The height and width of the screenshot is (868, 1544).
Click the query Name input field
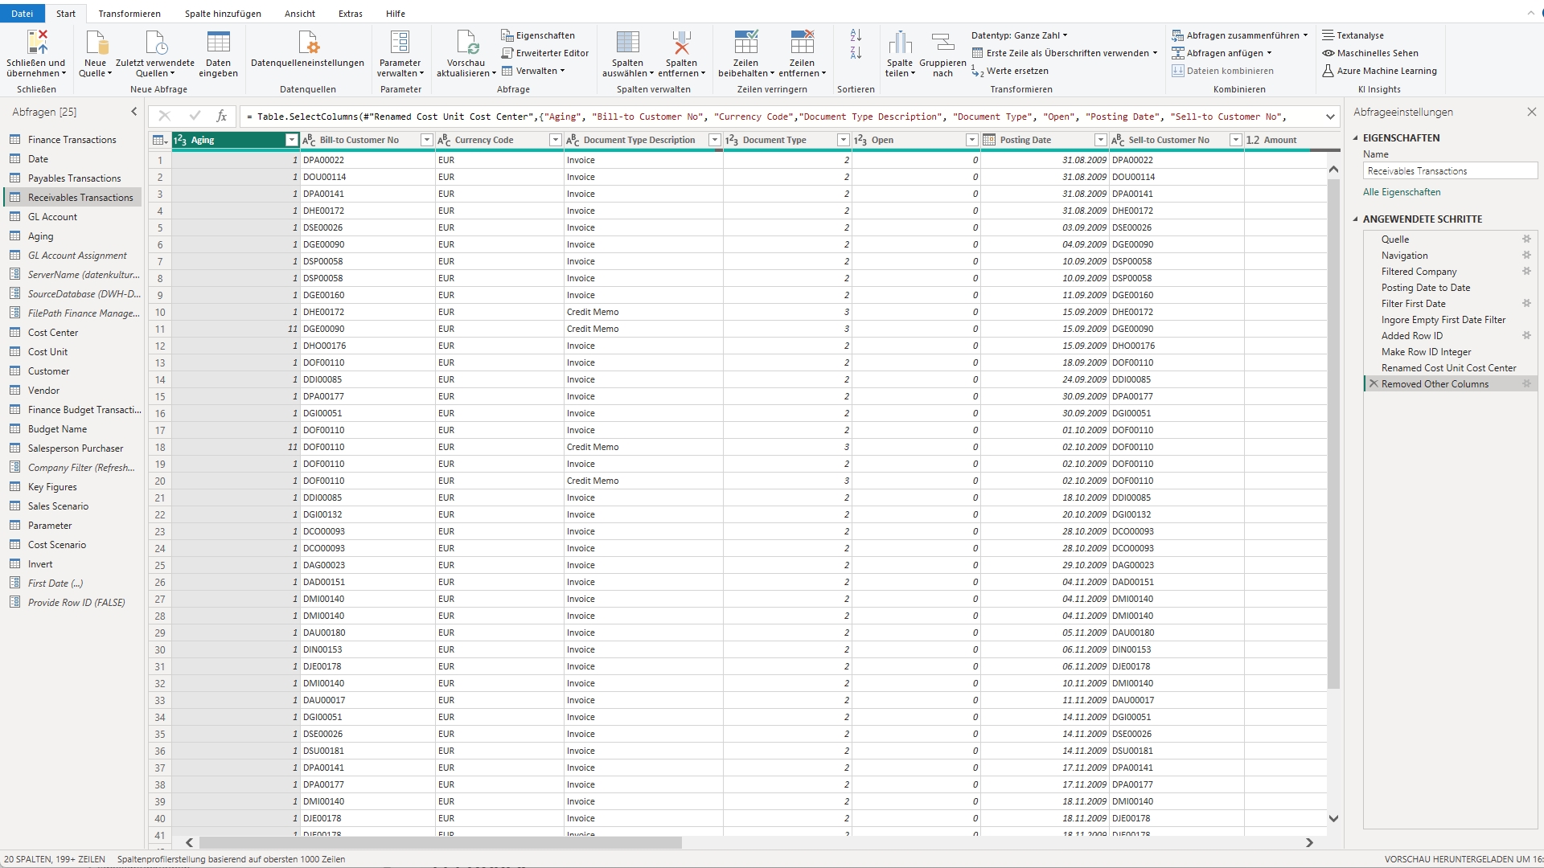coord(1449,170)
